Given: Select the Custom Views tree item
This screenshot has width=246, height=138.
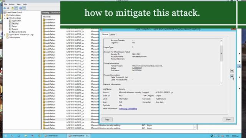Looking at the screenshot, I should pos(15,15).
